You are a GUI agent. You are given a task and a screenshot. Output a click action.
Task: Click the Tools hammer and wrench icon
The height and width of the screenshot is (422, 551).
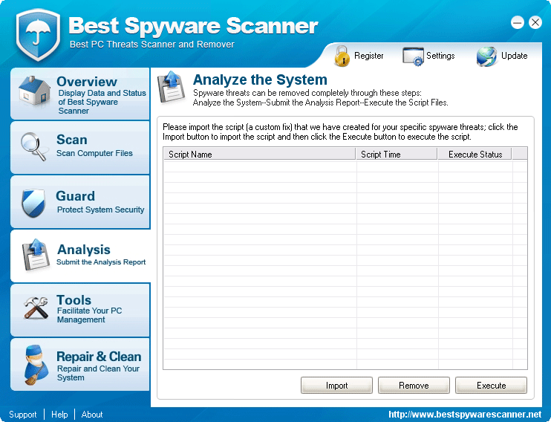pyautogui.click(x=36, y=308)
